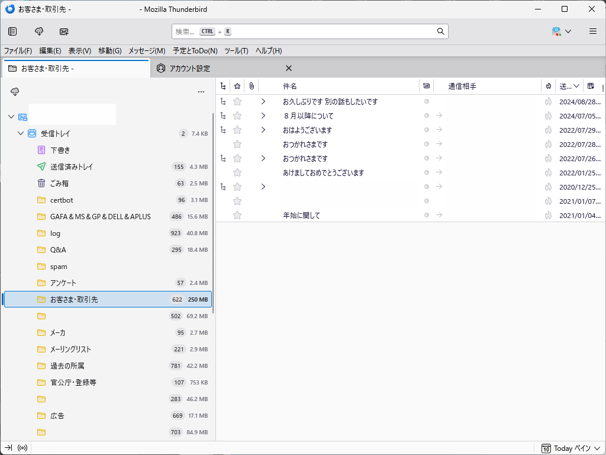Open the account profile icon beside search
Screen dimensions: 606x455
[x=557, y=31]
